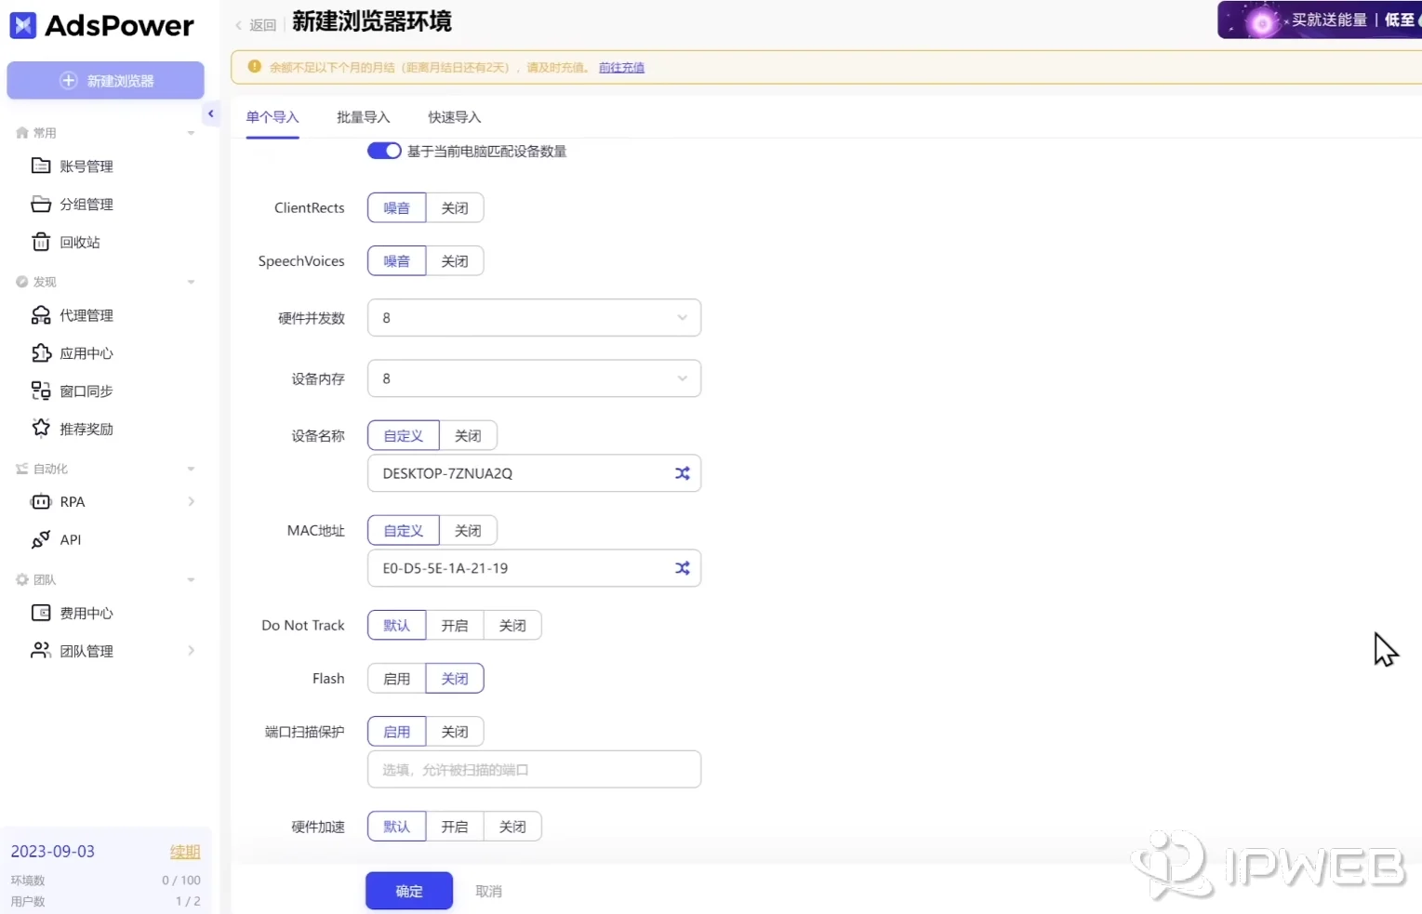
Task: Open the 窗口同步 window sync feature
Action: tap(85, 391)
